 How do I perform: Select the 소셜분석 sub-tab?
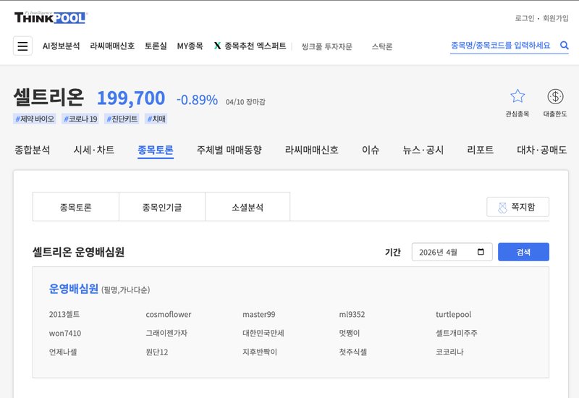(248, 207)
